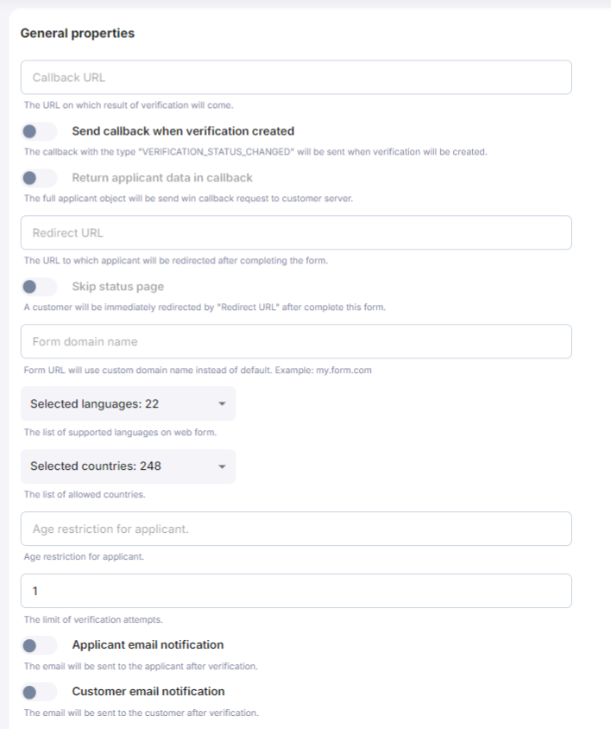Click the 'Customer email notification' label
Image resolution: width=611 pixels, height=729 pixels.
point(148,692)
